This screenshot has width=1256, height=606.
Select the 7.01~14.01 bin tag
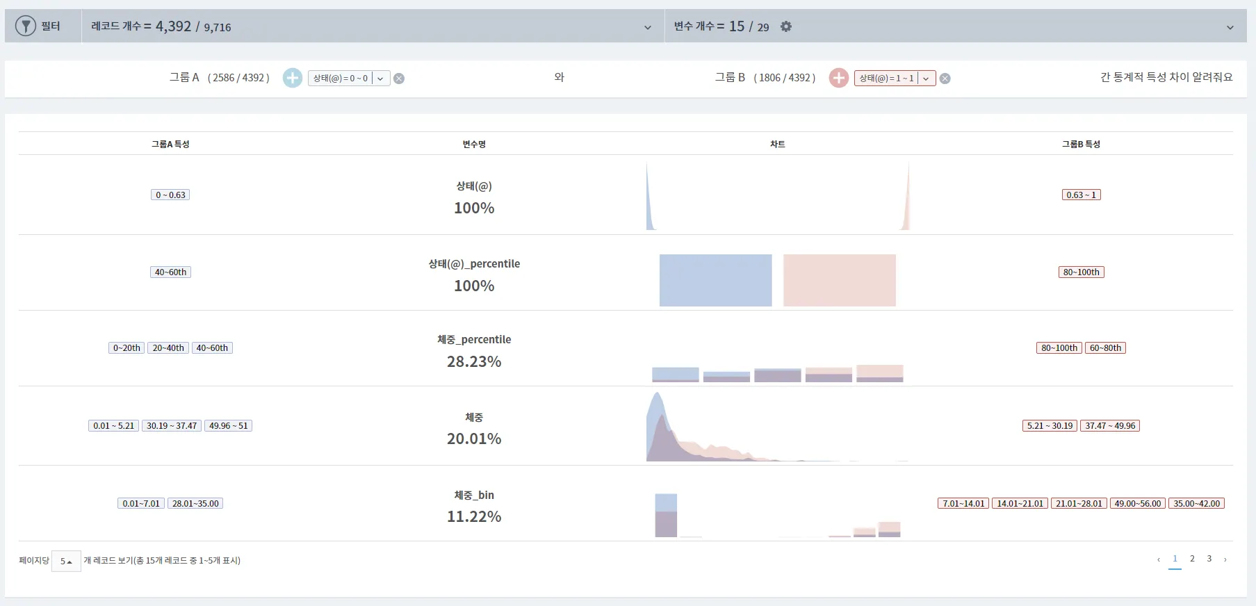click(x=963, y=503)
